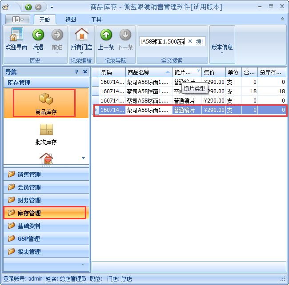Sort by the 合... column header
The width and height of the screenshot is (289, 285).
(250, 72)
